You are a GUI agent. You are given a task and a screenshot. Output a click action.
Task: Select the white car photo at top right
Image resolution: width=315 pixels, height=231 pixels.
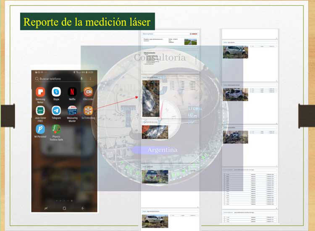coord(235,52)
